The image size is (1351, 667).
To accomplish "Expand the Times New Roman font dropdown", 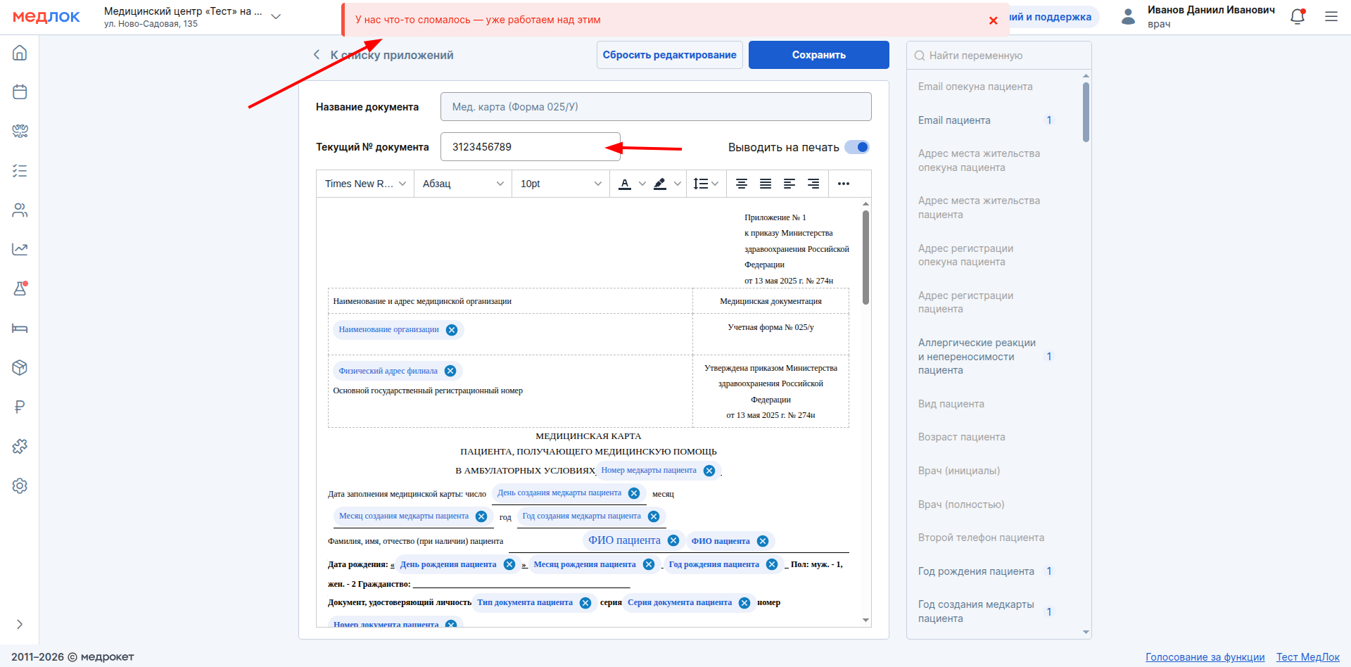I will point(365,184).
